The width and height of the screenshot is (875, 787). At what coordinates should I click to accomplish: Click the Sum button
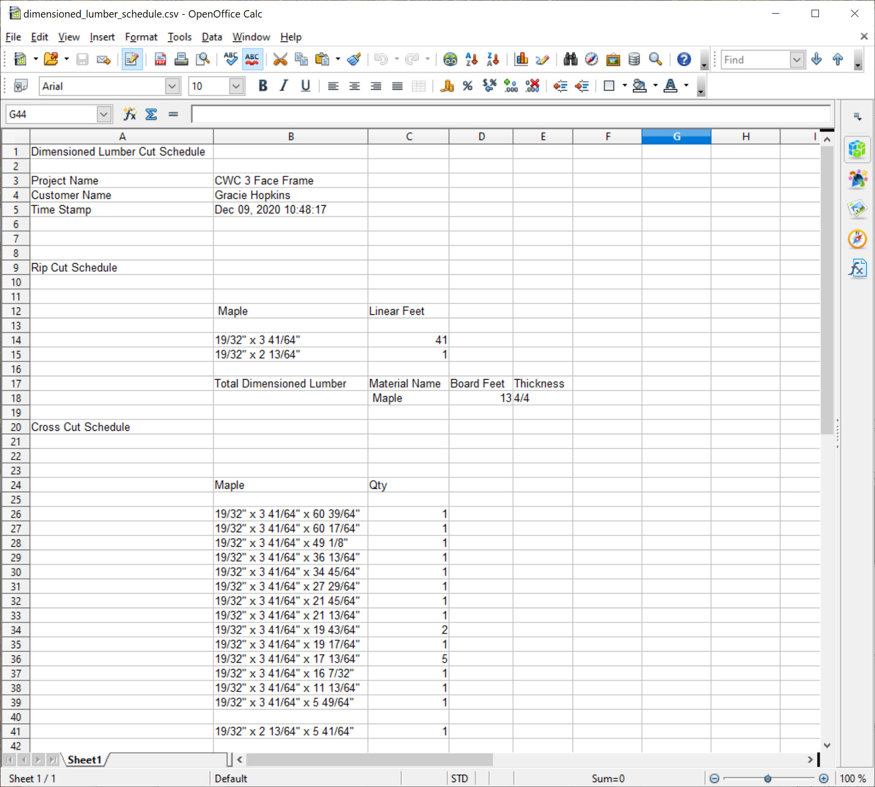coord(152,114)
